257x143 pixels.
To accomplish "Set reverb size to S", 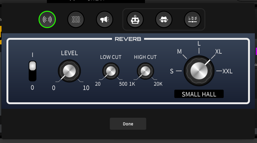I will click(x=172, y=71).
